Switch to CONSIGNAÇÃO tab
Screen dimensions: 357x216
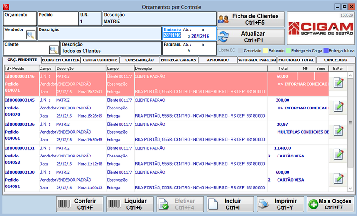139,60
